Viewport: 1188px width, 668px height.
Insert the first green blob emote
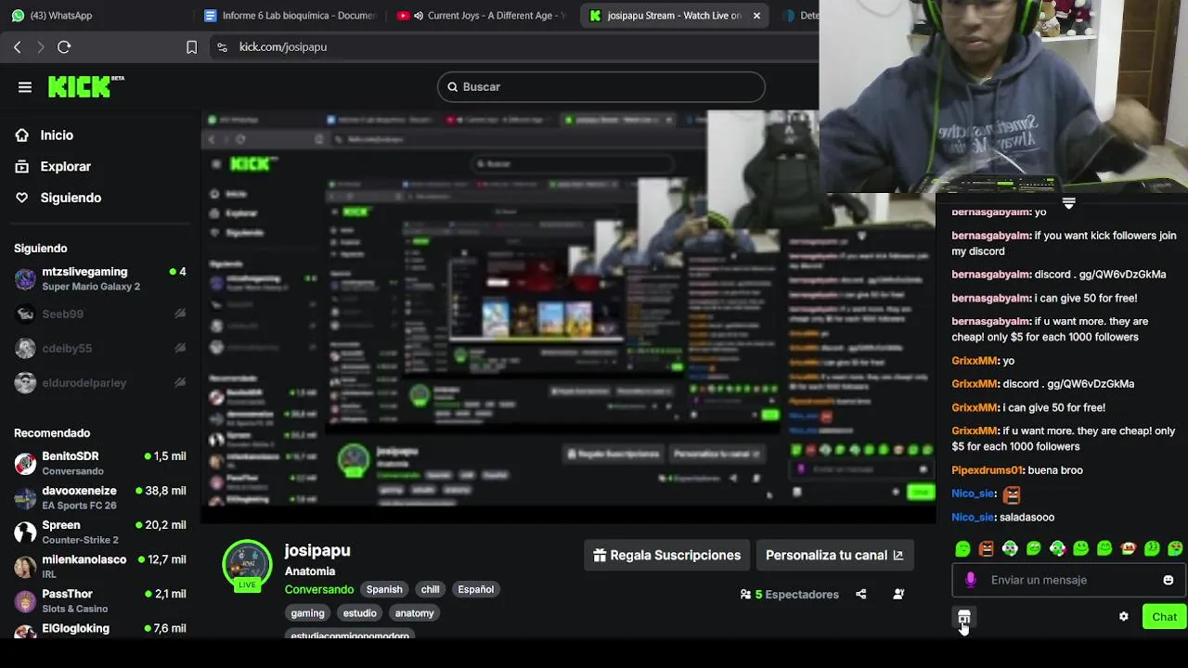(x=962, y=549)
